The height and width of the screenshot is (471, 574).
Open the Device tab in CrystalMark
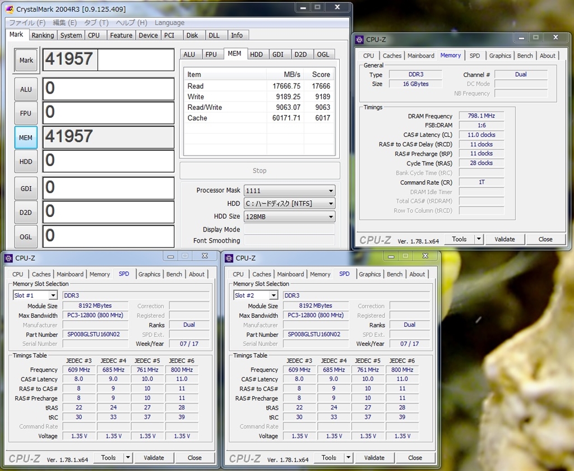click(x=148, y=35)
